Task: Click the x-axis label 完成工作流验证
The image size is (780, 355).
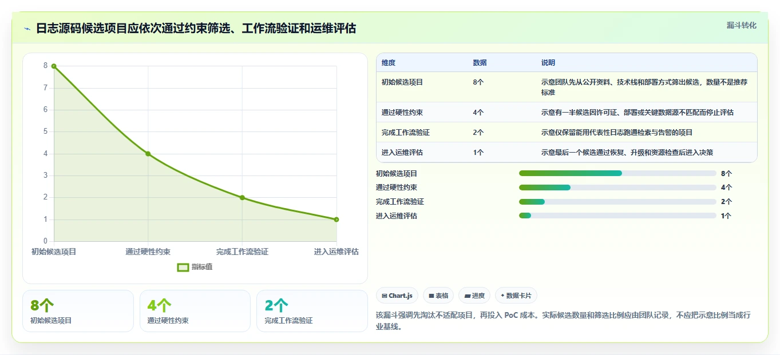Action: [242, 252]
